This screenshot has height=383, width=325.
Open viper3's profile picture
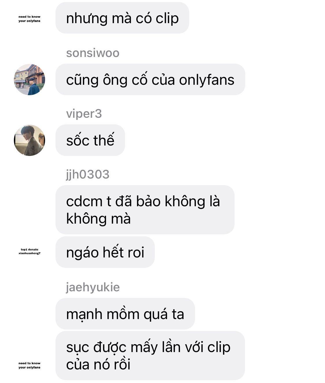coord(29,140)
